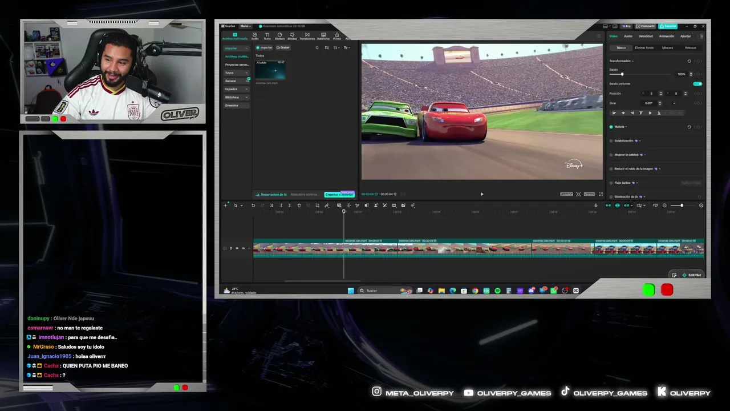
Task: Click Empezar a recortar button
Action: pyautogui.click(x=339, y=195)
